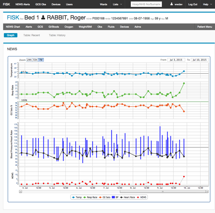
Task: Click the scrollbar left arrow under the chart
Action: [21, 191]
